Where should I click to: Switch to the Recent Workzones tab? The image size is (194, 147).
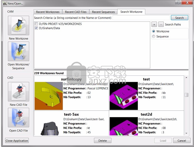click(48, 12)
